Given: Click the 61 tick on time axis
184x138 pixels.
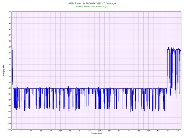Looking at the screenshot, I should 31,131.
